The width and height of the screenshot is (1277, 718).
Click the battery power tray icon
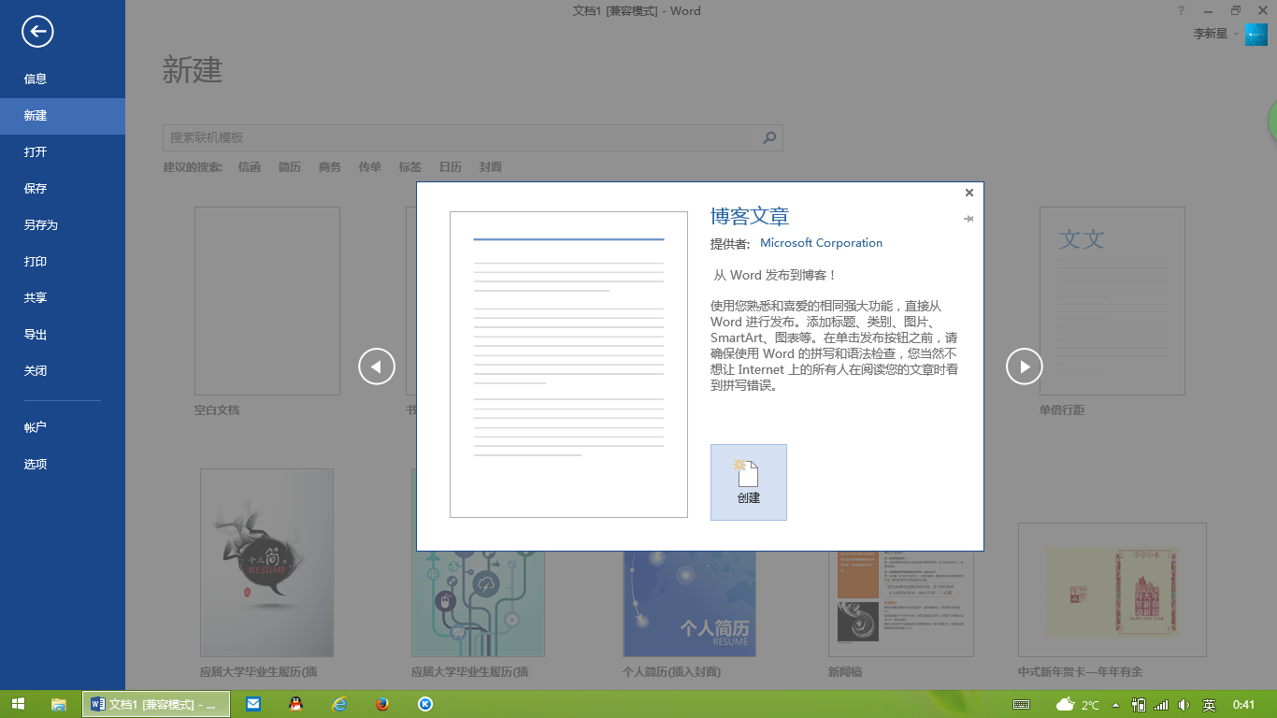pyautogui.click(x=1139, y=705)
